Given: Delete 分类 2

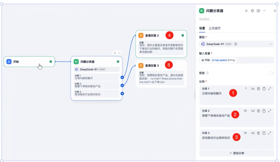Looking at the screenshot, I should (258, 111).
